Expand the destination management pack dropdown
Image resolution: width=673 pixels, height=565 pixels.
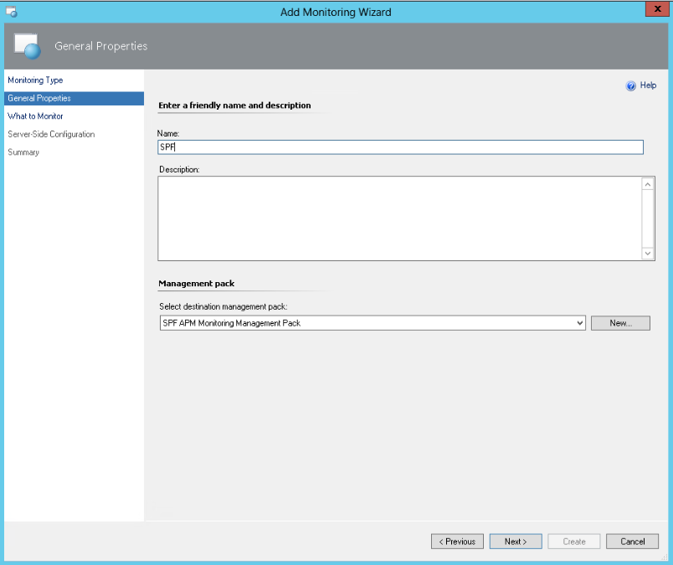(579, 323)
